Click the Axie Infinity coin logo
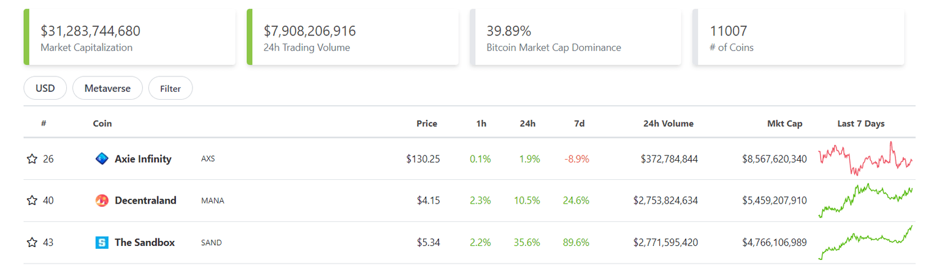942x266 pixels. click(102, 159)
